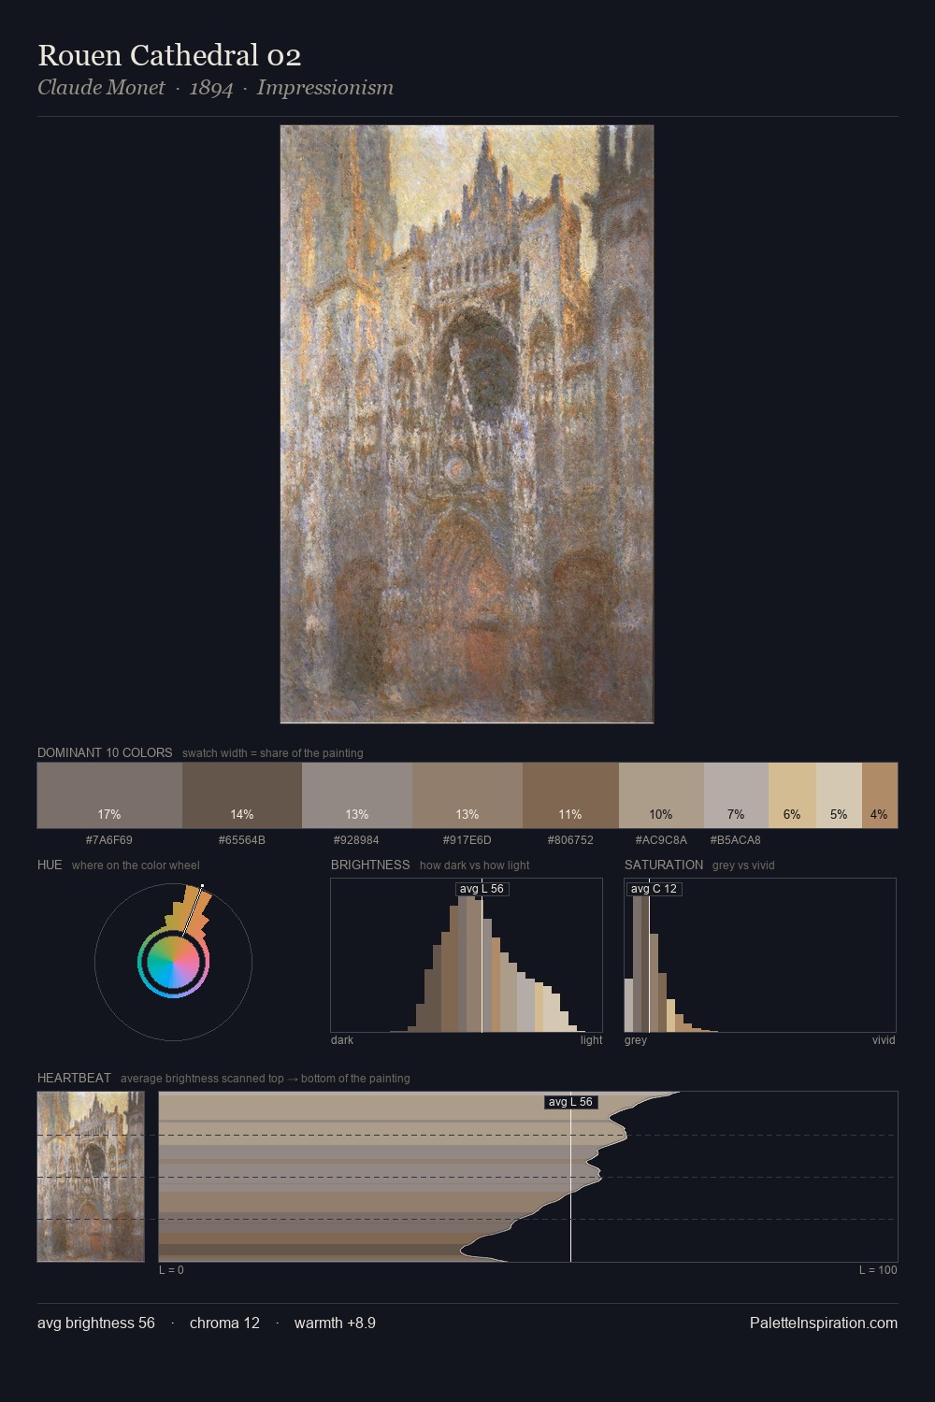Image resolution: width=935 pixels, height=1402 pixels.
Task: Select the second 13% swatch #917E6D
Action: click(x=467, y=795)
